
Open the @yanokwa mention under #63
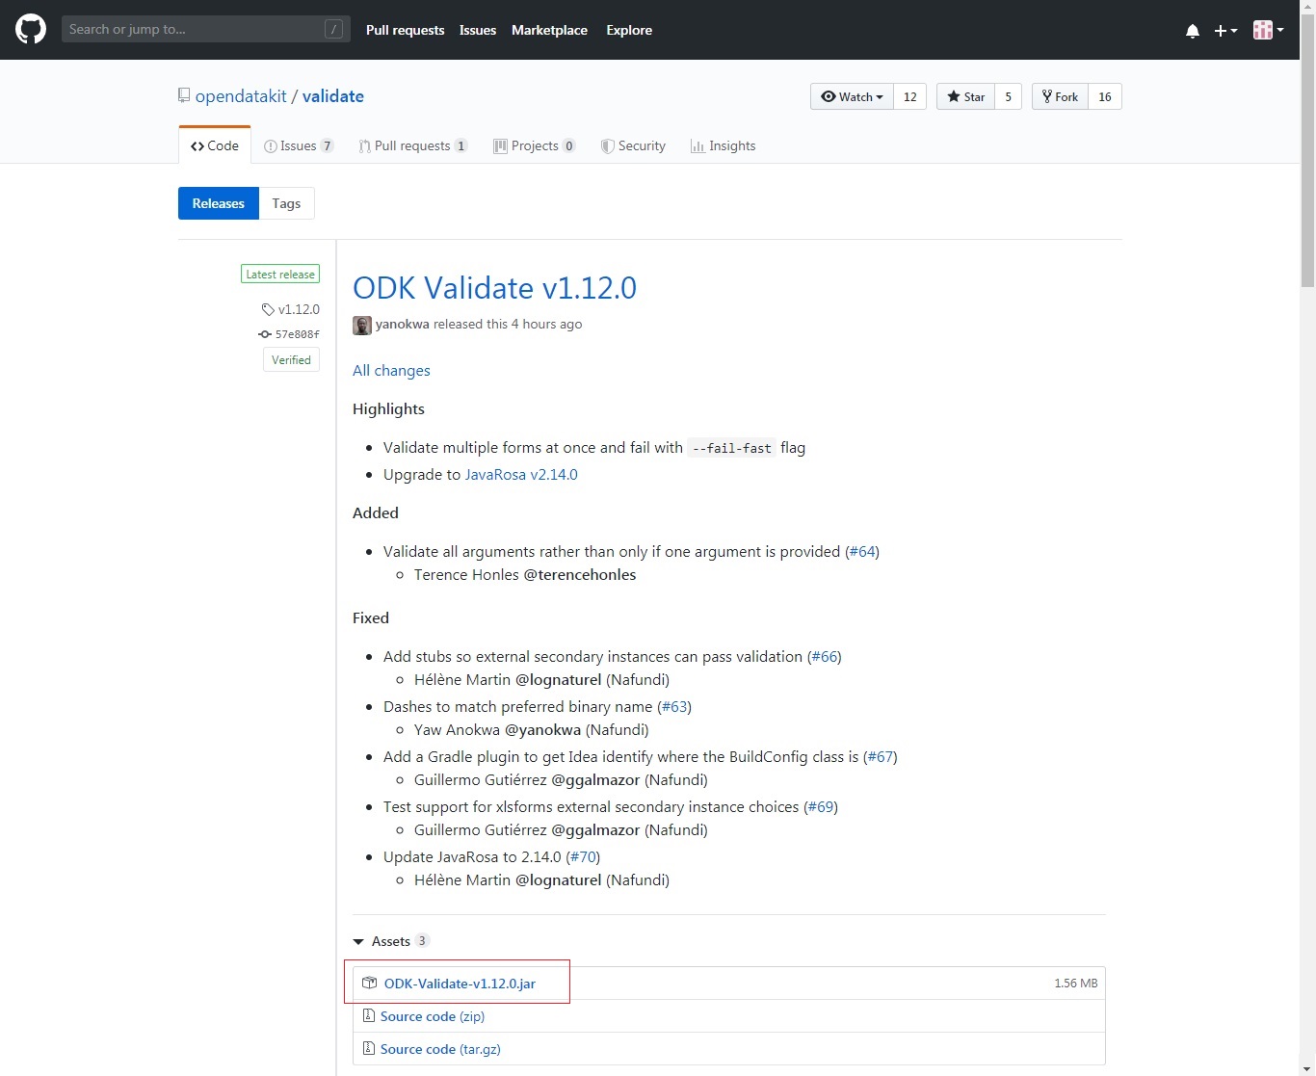point(543,730)
